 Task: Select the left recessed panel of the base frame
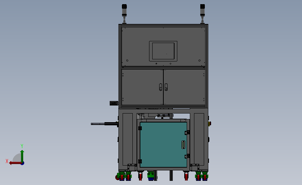tap(127, 139)
